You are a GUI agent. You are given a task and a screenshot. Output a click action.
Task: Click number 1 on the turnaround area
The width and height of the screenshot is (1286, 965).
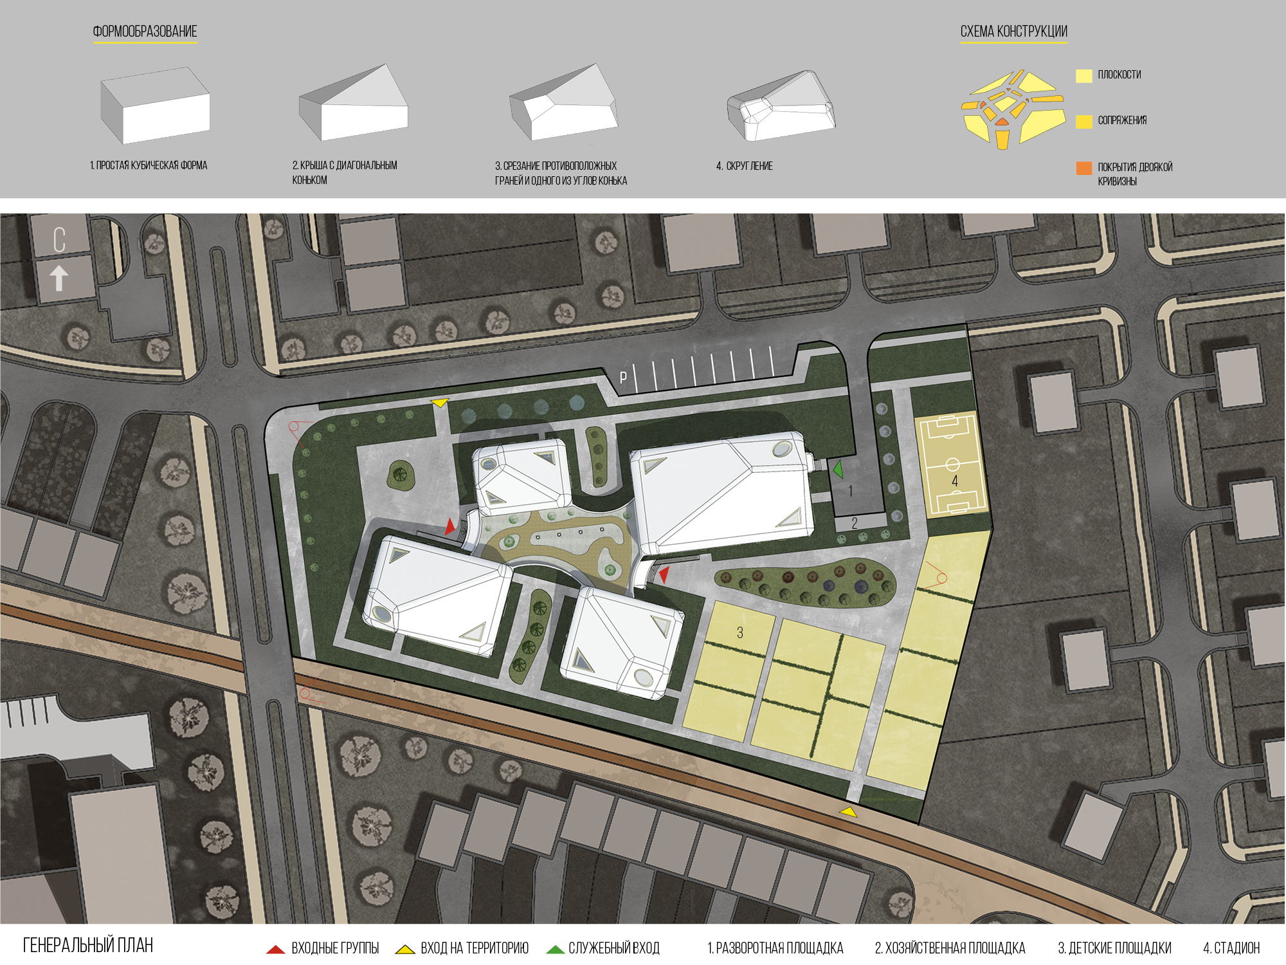850,491
